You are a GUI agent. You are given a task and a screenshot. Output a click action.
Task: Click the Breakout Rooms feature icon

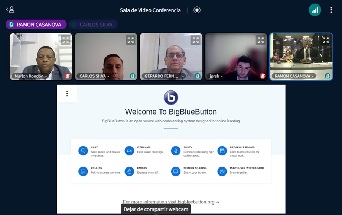[222, 151]
